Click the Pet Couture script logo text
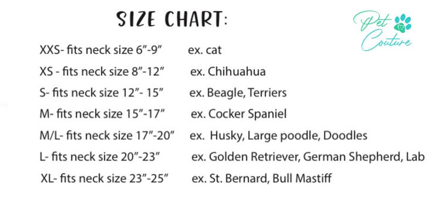This screenshot has width=436, height=224. (382, 31)
